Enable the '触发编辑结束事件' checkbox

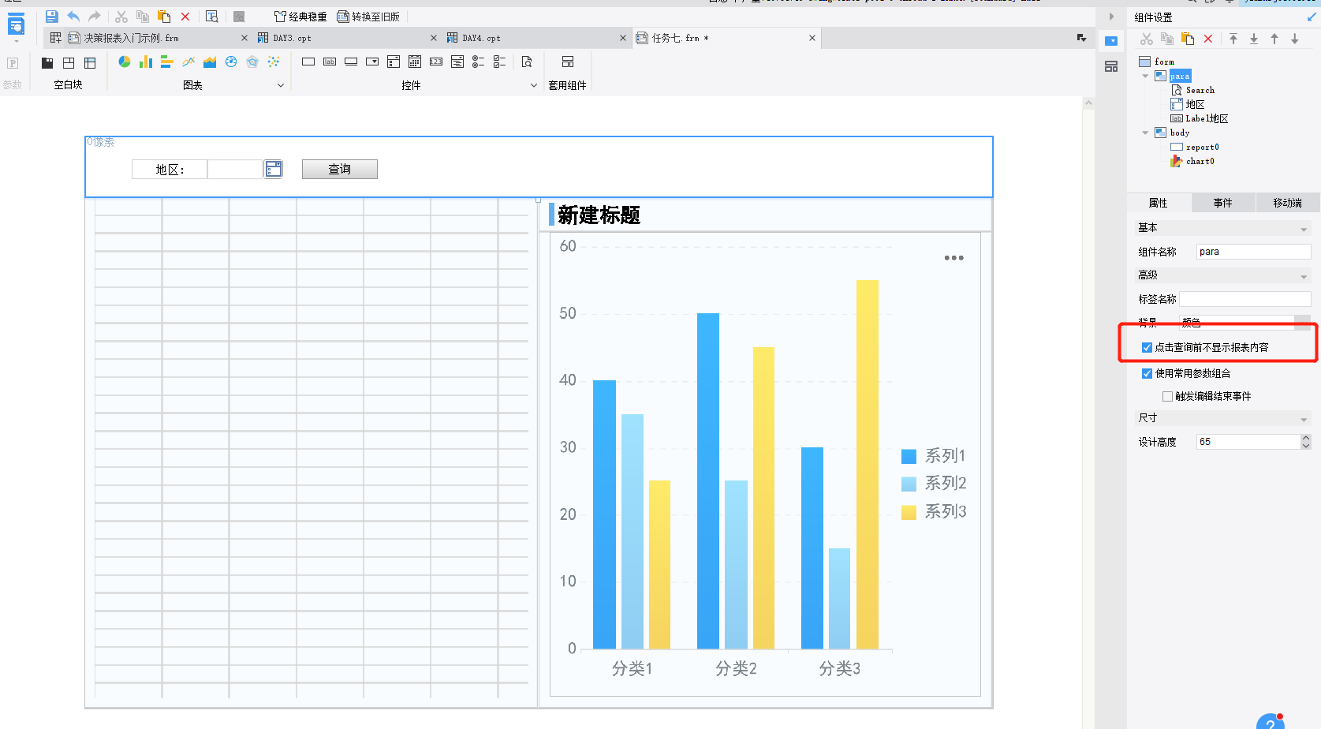1167,396
